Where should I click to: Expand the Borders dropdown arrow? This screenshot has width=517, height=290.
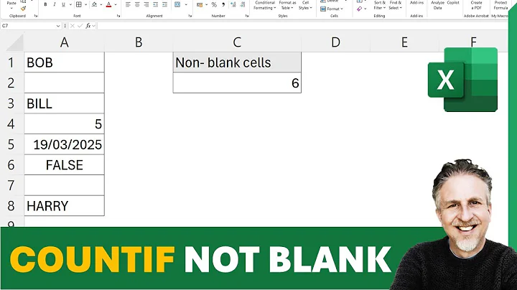(85, 4)
